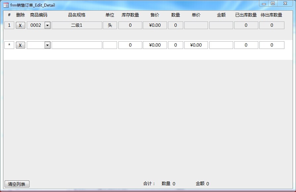Click new row 待出库数量 field
The height and width of the screenshot is (192, 296).
272,45
